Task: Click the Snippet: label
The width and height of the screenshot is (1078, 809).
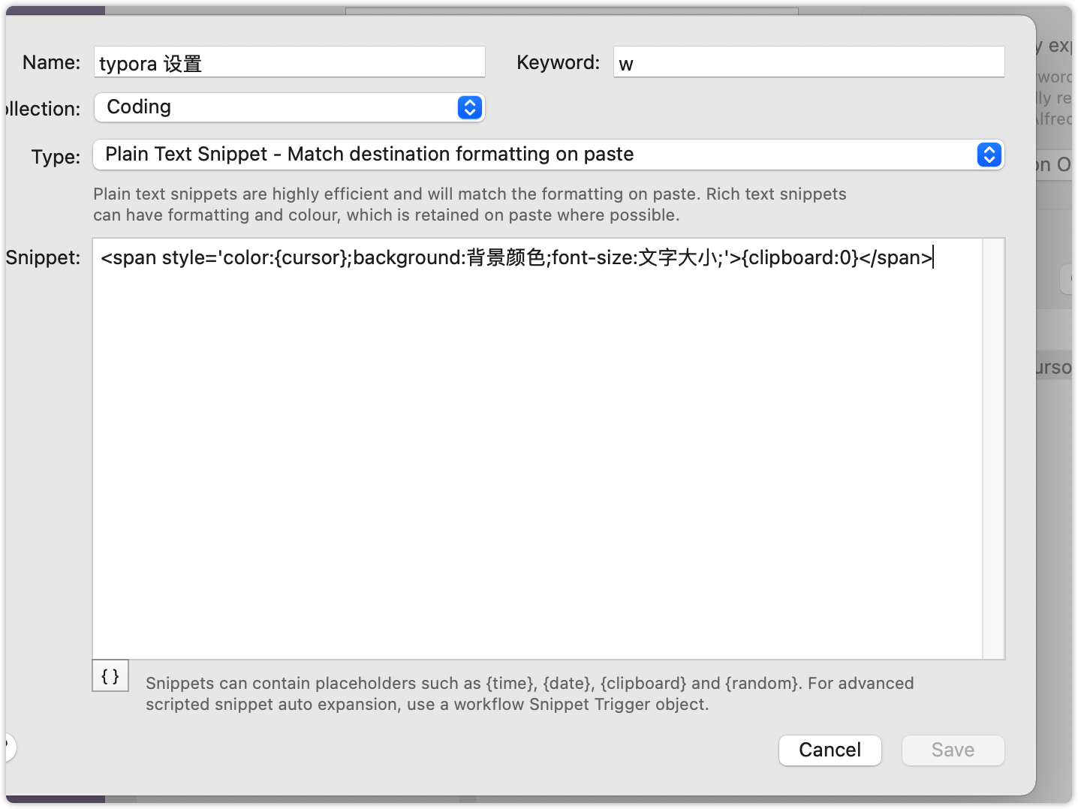Action: [x=43, y=257]
